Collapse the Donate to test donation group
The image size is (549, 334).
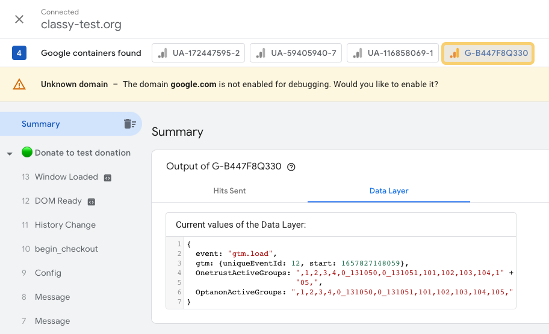10,153
